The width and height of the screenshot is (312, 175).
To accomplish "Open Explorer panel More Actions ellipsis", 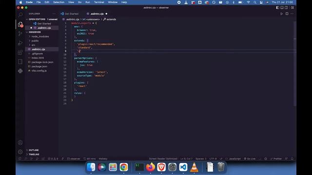I will tap(54, 14).
